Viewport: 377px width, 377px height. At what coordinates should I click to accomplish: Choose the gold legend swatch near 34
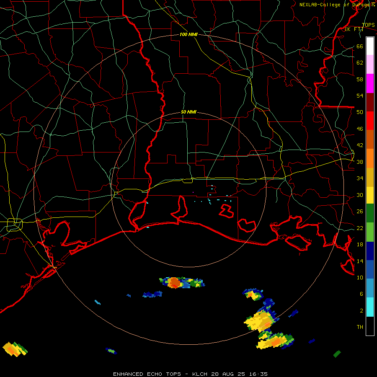370,178
